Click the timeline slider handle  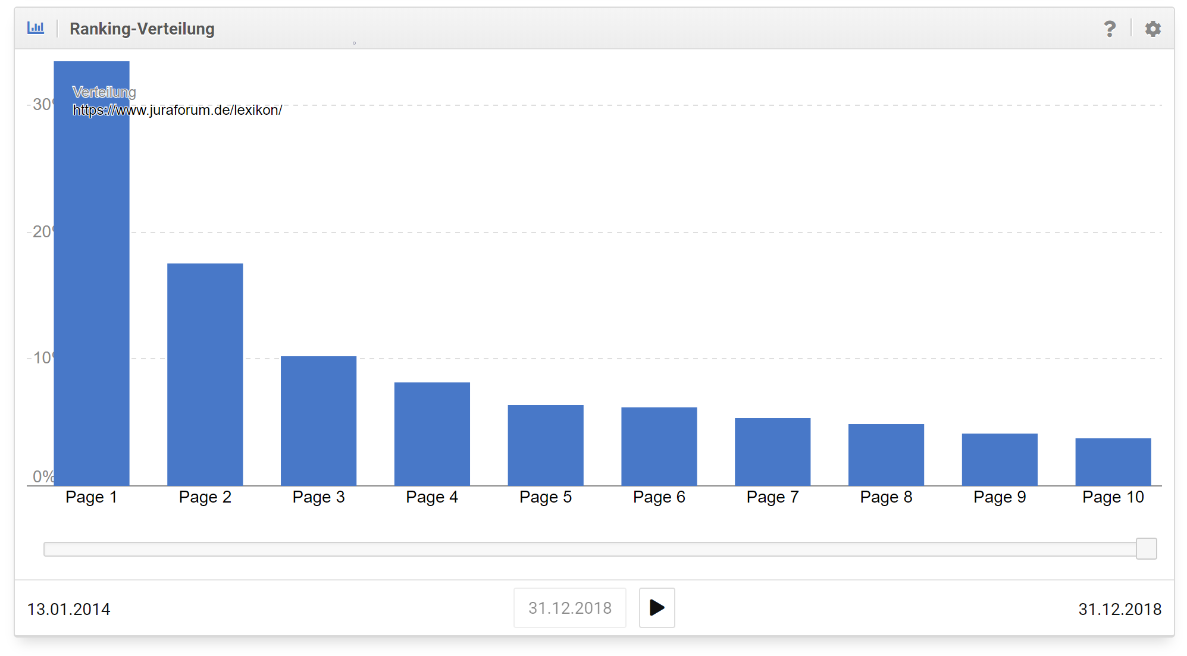[x=1146, y=548]
